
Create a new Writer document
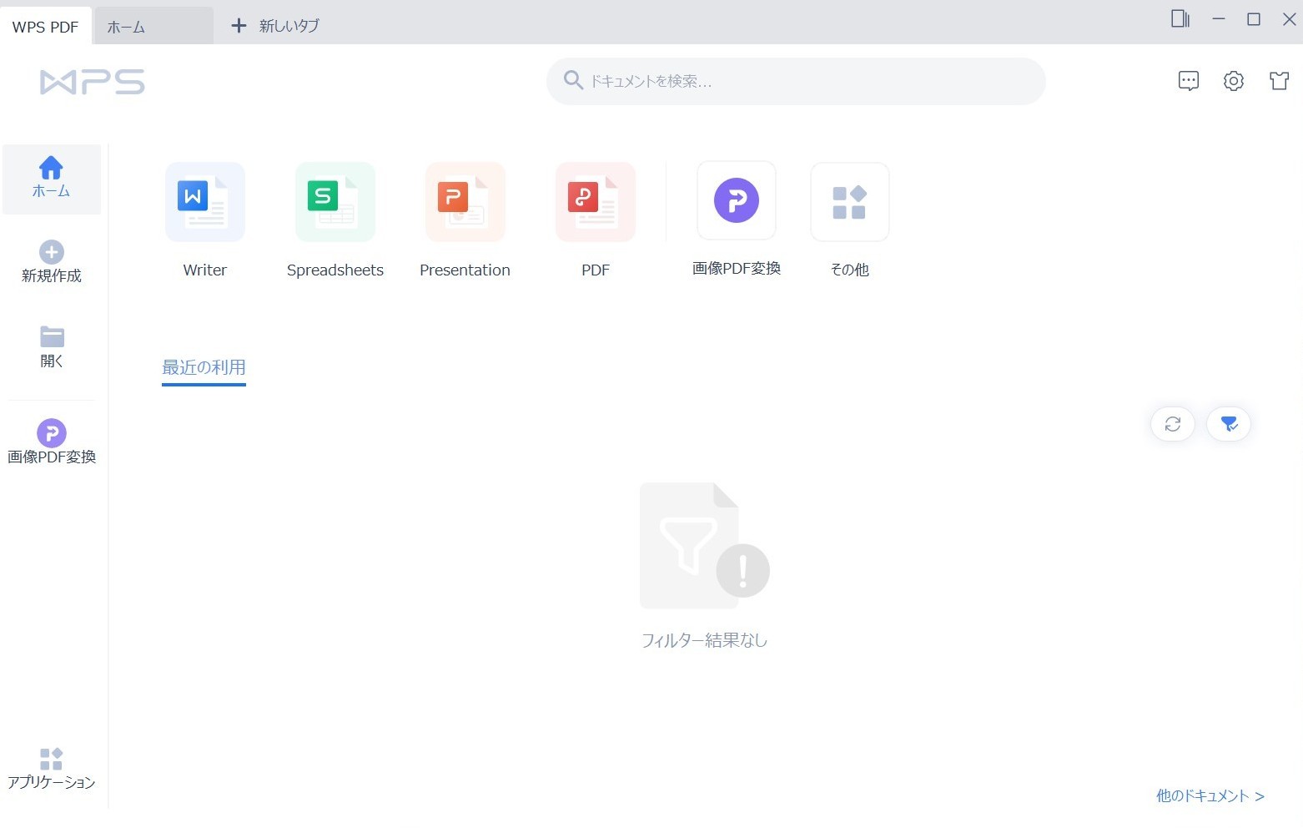204,219
